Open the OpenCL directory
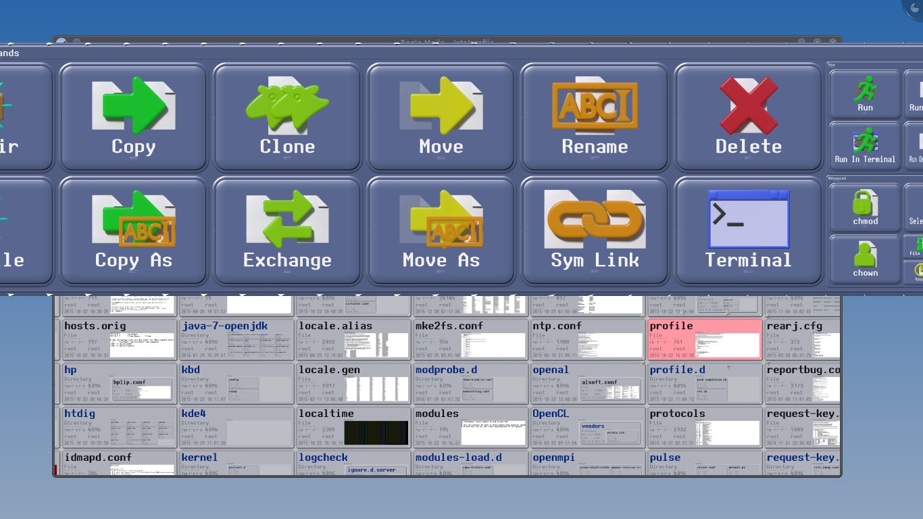 [x=587, y=427]
